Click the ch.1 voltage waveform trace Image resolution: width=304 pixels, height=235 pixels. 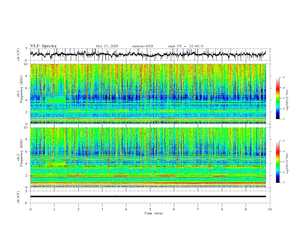pyautogui.click(x=148, y=54)
